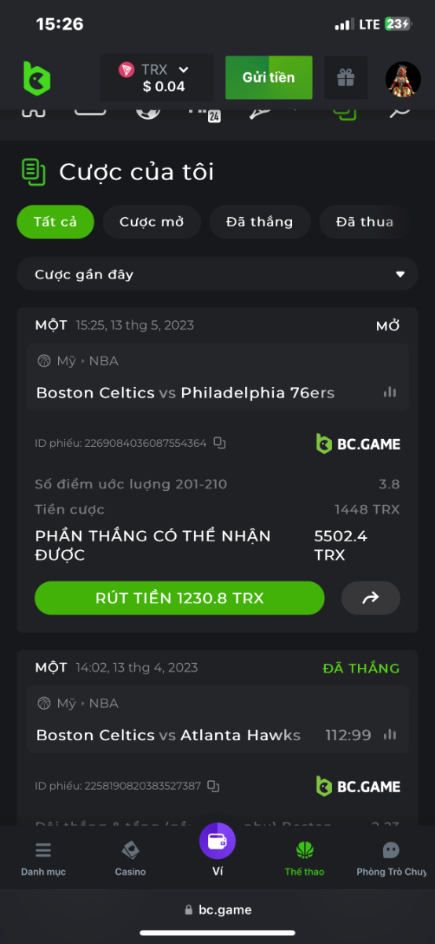435x944 pixels.
Task: Open stats icon for Celtics vs Hawks
Action: coord(389,734)
